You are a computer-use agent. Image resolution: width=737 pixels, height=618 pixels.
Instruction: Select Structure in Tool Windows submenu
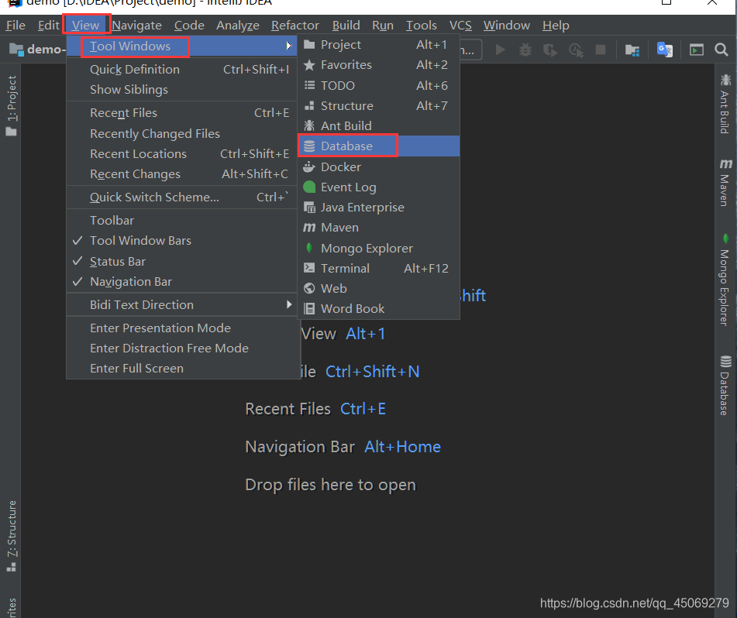pos(378,105)
